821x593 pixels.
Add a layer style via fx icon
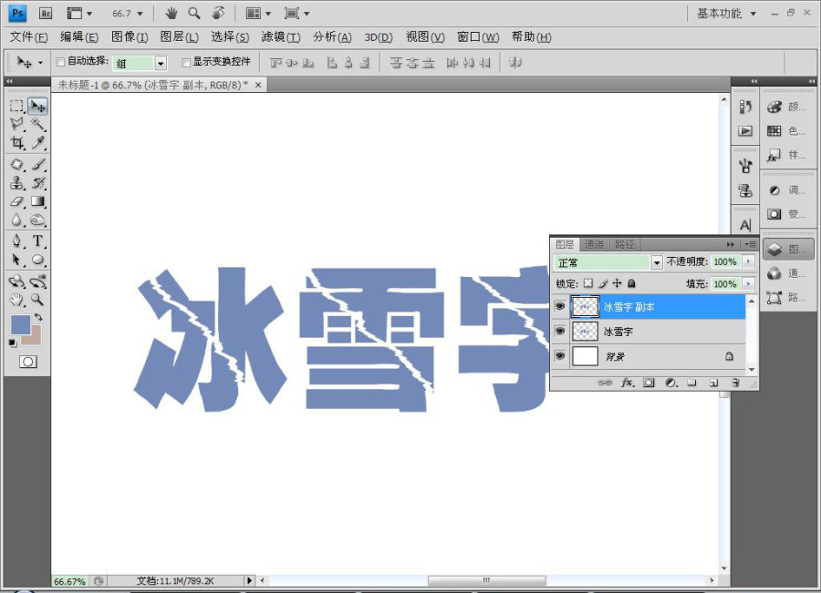coord(628,383)
